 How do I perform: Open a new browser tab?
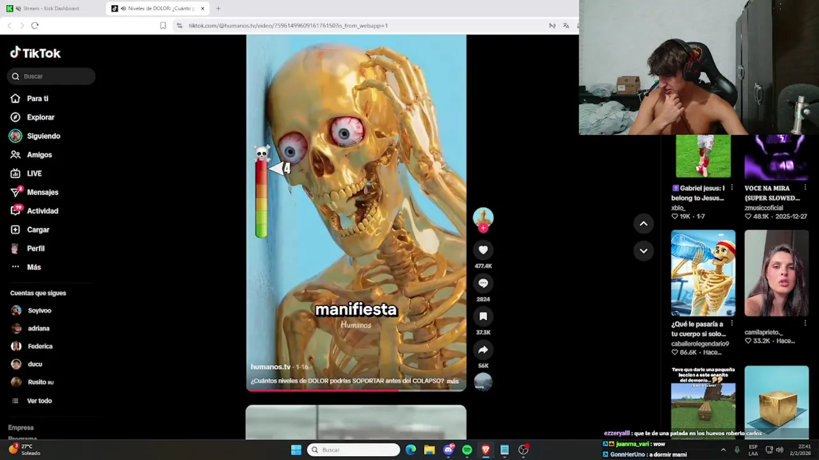point(218,8)
